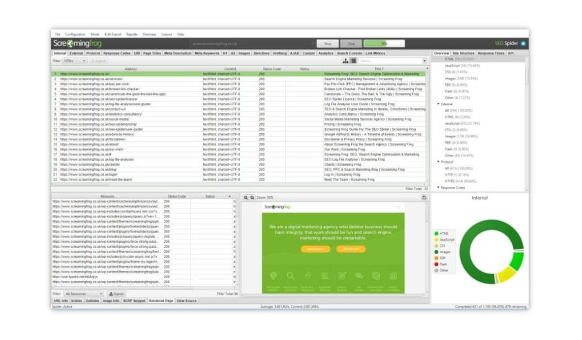Click the Screaming Frog logo
This screenshot has width=582, height=340.
coord(77,43)
